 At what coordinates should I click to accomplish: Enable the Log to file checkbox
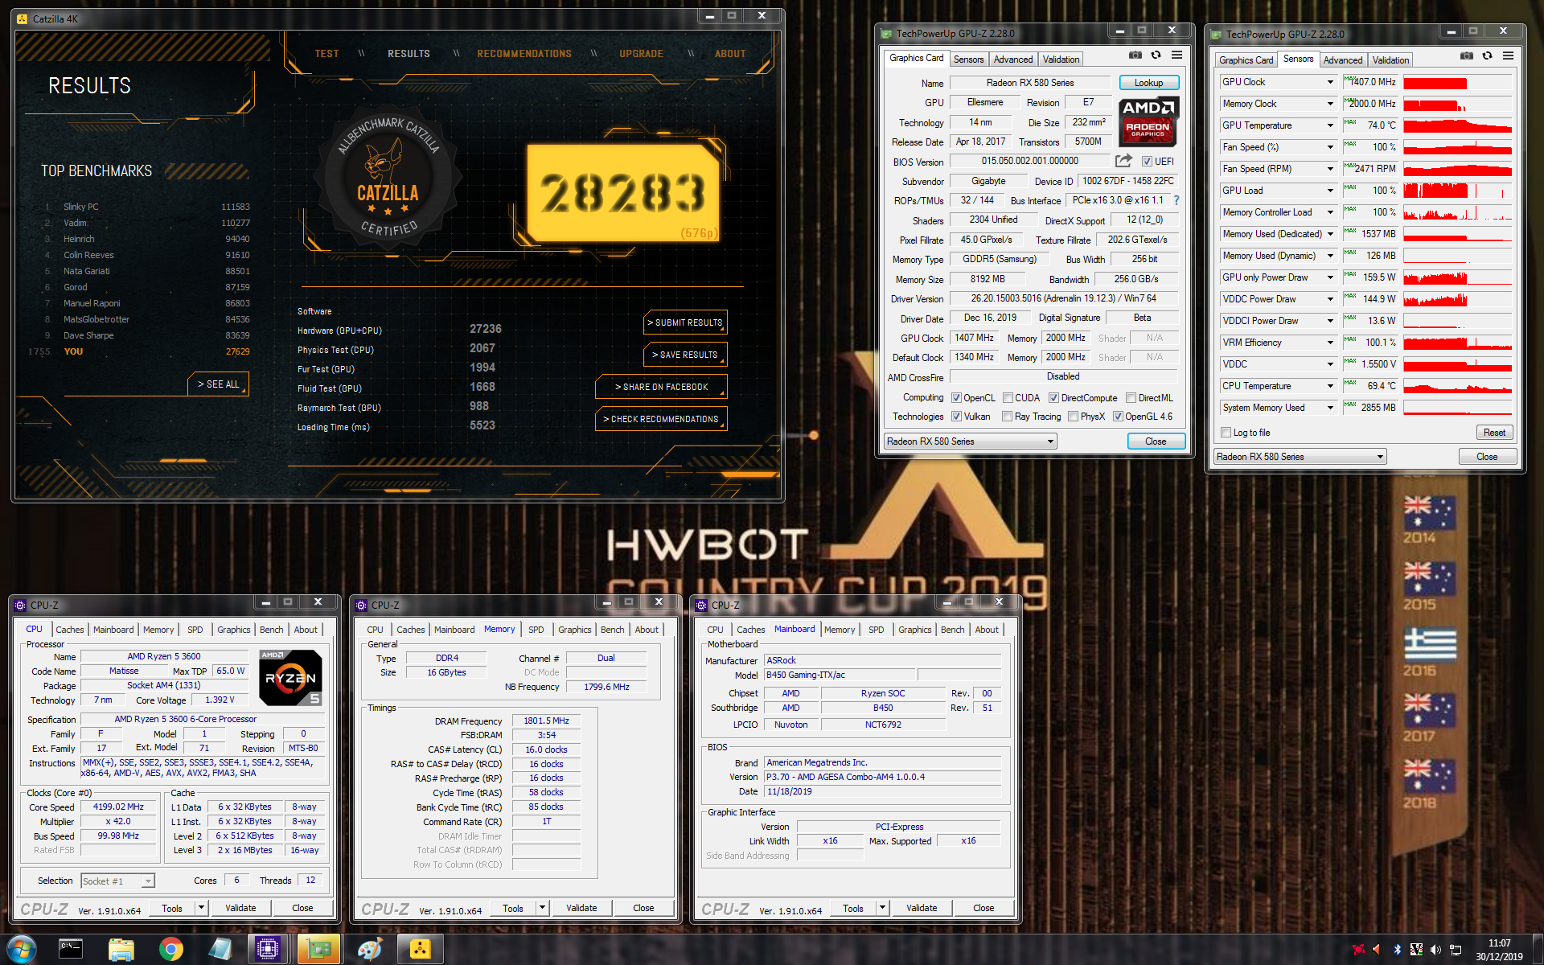point(1226,433)
